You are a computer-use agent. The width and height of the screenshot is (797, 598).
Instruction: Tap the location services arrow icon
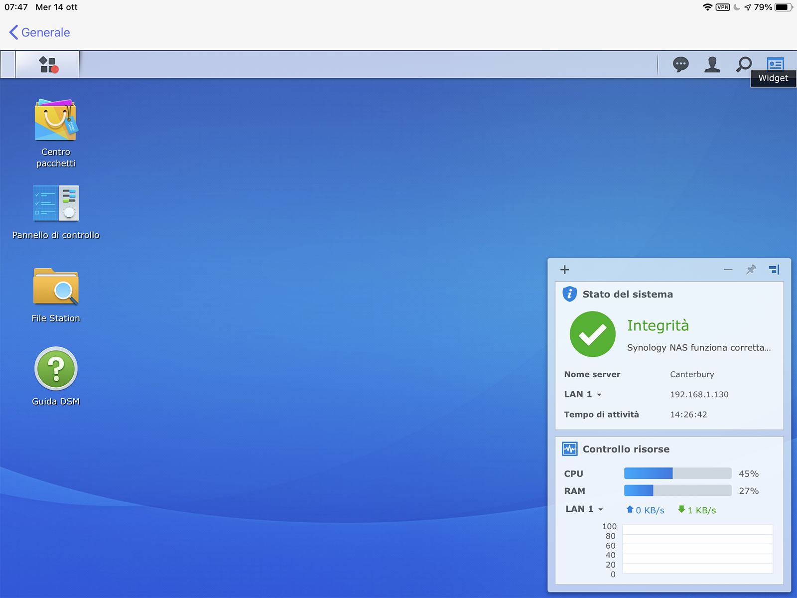[748, 7]
